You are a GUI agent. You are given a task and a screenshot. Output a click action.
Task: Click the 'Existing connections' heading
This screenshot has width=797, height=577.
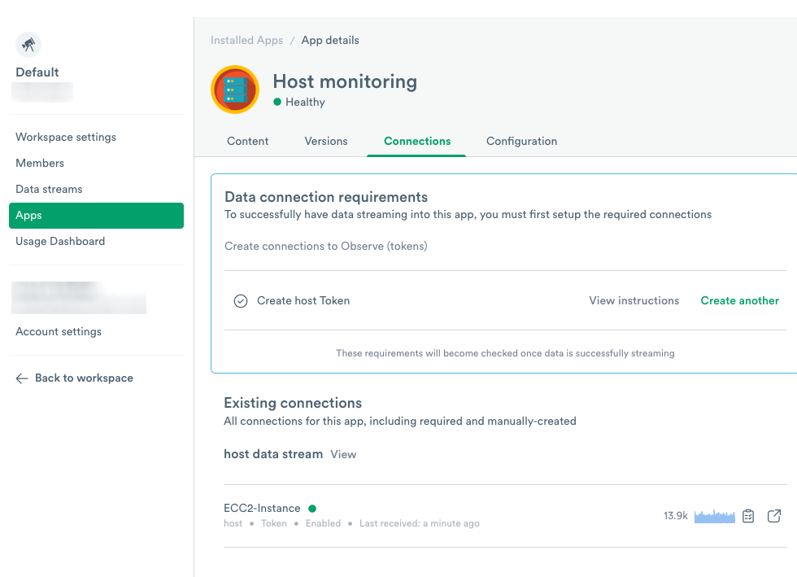coord(293,403)
